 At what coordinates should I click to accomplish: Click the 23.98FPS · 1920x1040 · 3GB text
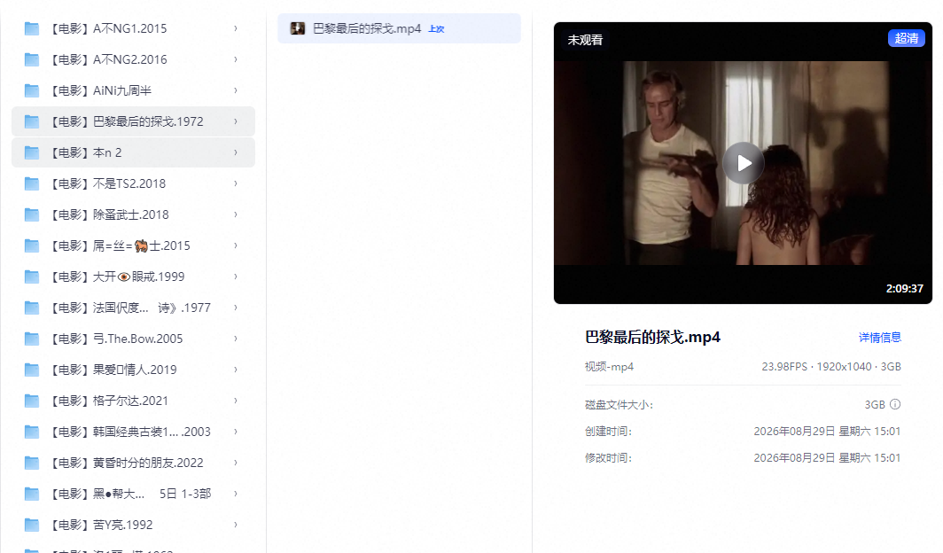click(831, 367)
